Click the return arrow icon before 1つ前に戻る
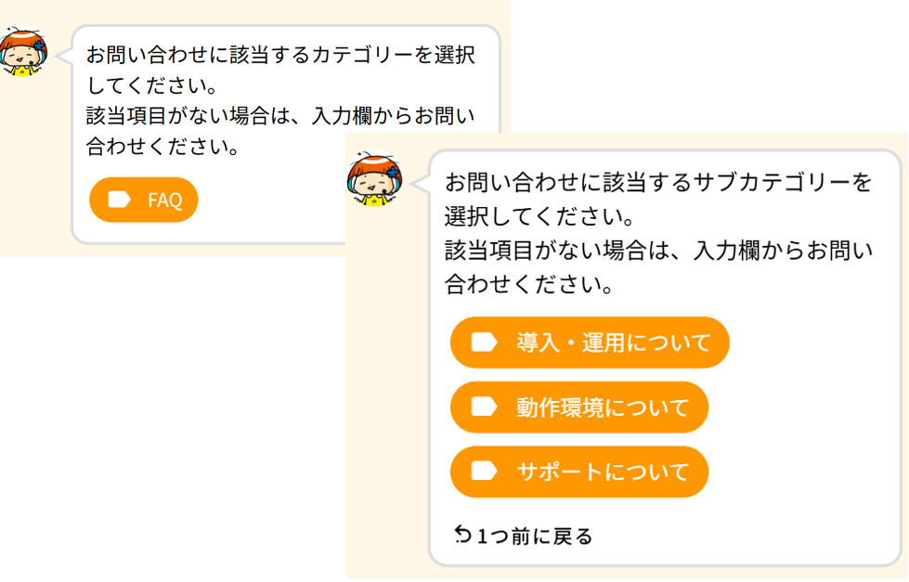The image size is (909, 582). [462, 535]
